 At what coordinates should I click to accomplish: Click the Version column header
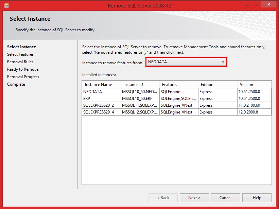click(x=254, y=85)
